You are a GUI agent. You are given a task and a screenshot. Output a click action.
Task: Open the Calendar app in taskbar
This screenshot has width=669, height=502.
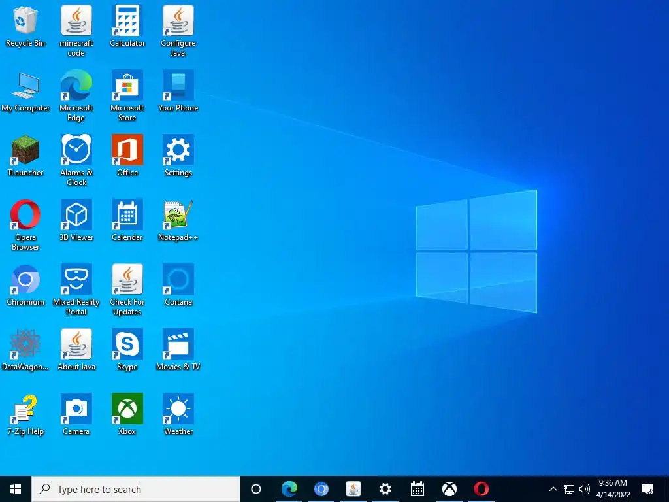click(x=417, y=489)
